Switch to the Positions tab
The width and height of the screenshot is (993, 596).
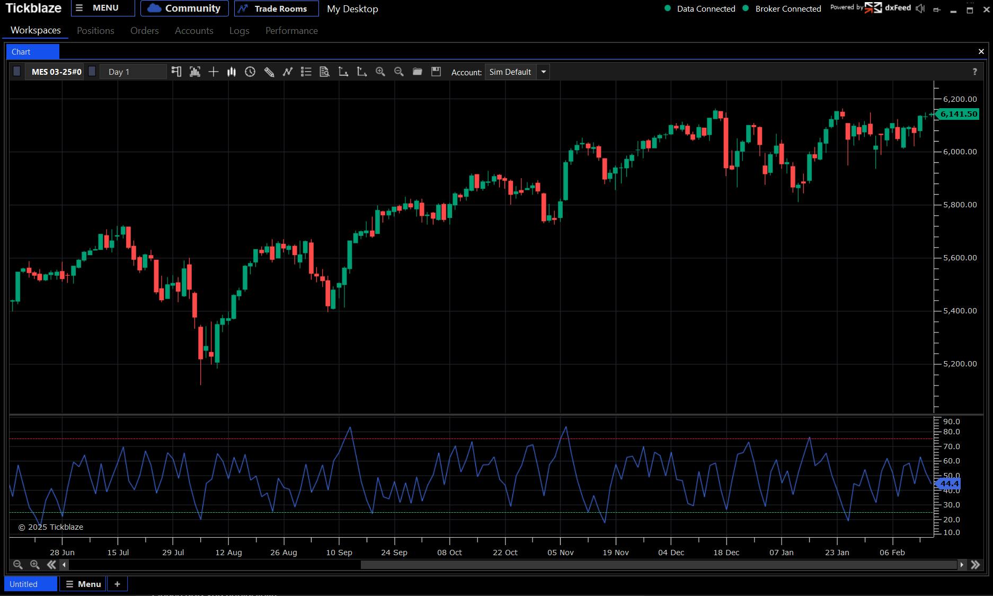tap(95, 31)
